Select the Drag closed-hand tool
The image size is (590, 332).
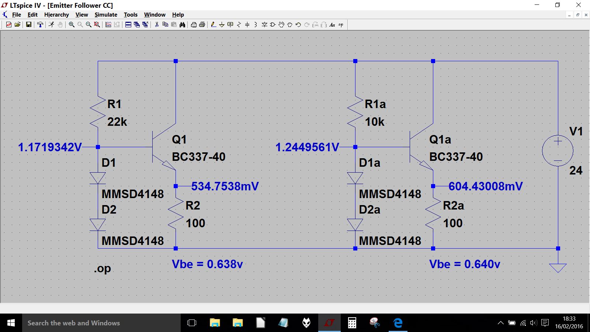point(290,25)
